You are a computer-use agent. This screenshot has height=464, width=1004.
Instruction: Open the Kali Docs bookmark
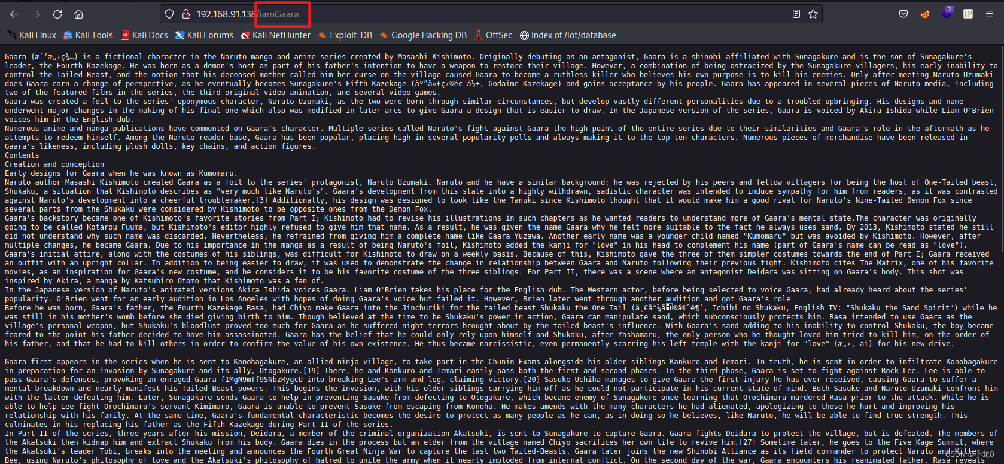click(144, 35)
